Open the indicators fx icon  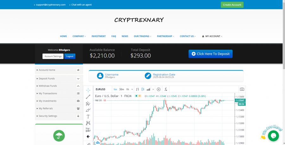pos(166,89)
